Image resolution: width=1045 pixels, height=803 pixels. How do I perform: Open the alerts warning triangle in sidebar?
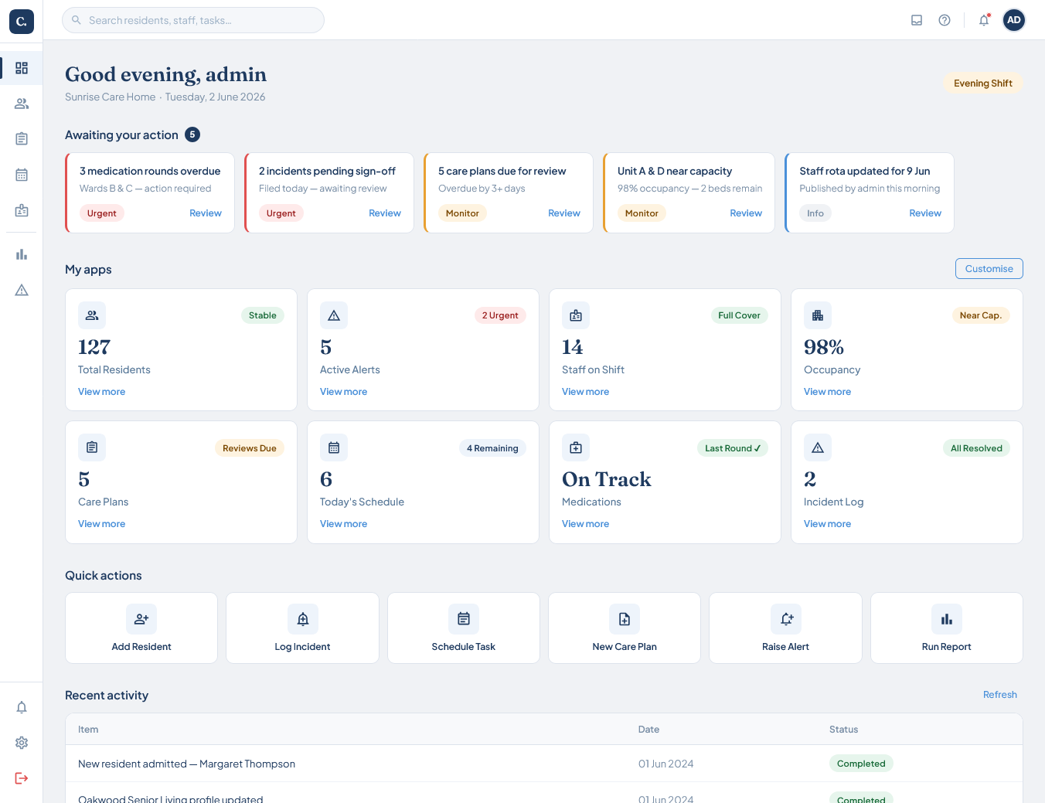pyautogui.click(x=22, y=290)
